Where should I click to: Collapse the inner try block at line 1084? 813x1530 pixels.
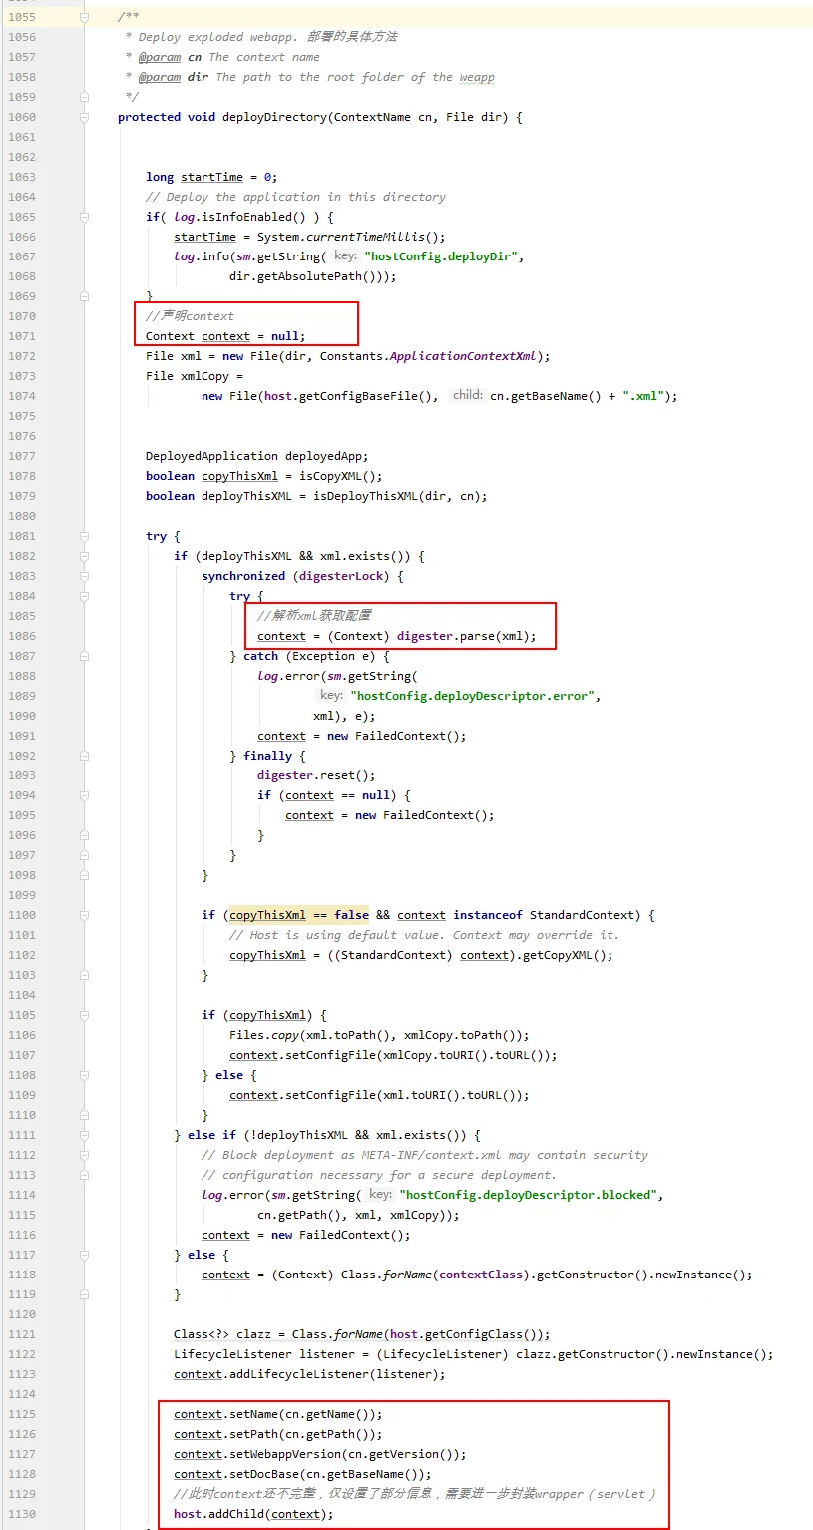[85, 596]
